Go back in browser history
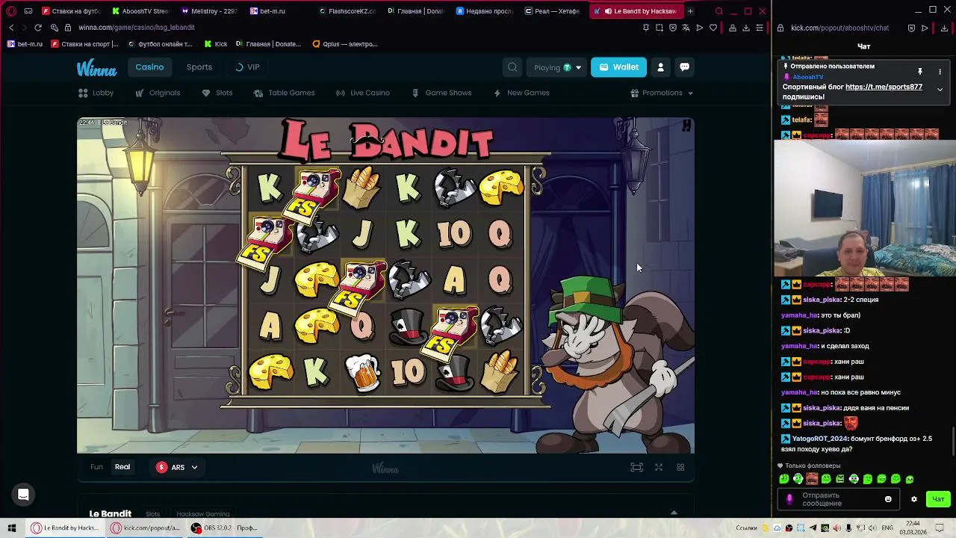This screenshot has height=538, width=956. tap(11, 28)
